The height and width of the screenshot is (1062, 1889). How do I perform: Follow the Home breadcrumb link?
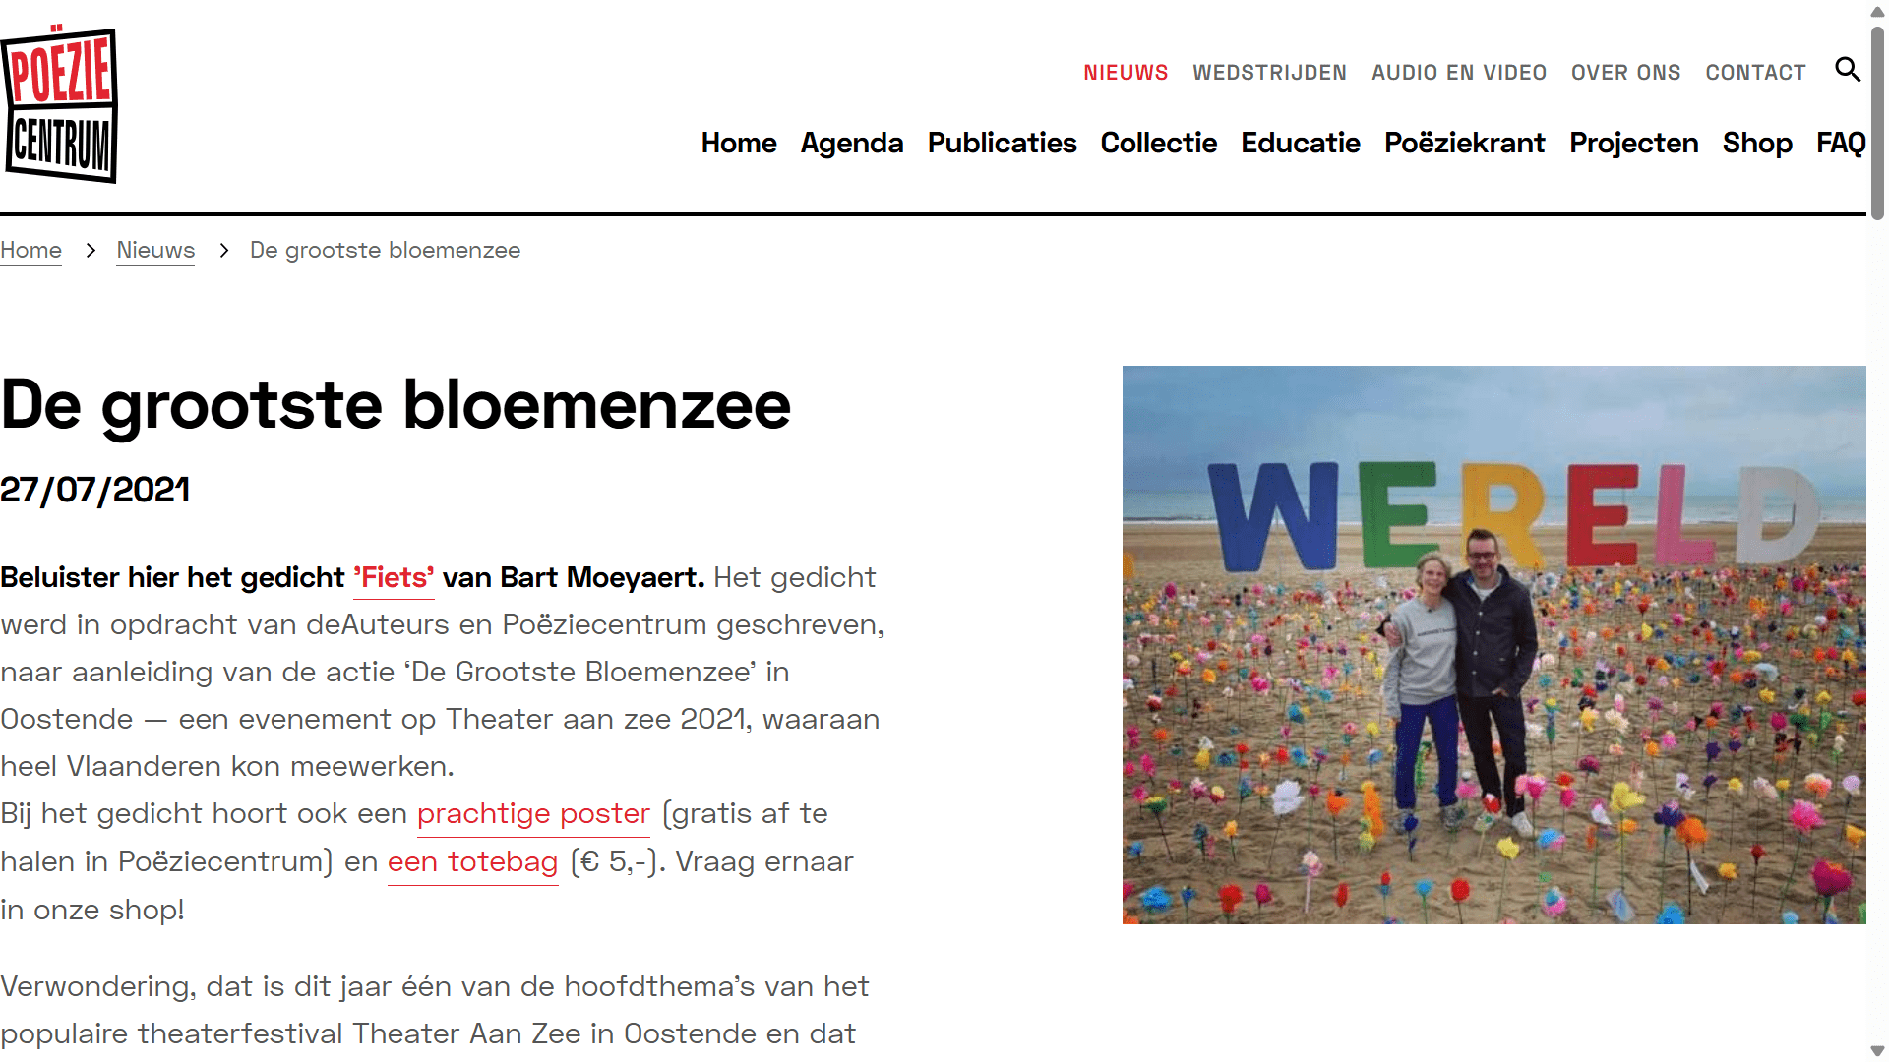(30, 250)
